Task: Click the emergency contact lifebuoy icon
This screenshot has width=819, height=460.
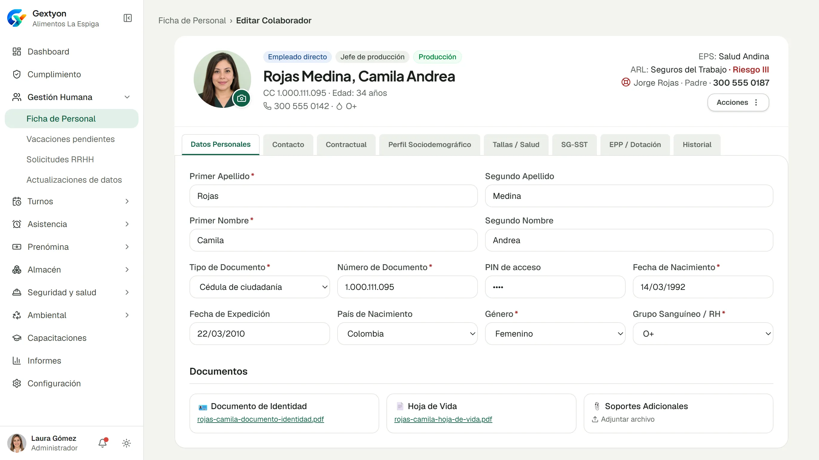Action: [626, 83]
